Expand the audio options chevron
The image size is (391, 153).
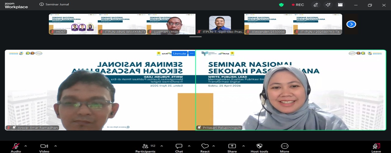pos(26,146)
